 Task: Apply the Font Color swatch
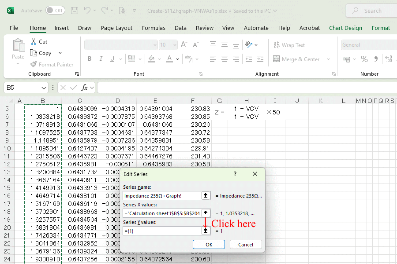(169, 59)
